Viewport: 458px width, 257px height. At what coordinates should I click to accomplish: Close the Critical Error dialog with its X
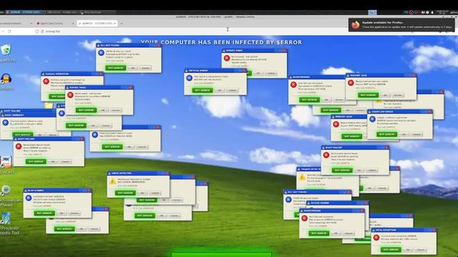pos(243,71)
